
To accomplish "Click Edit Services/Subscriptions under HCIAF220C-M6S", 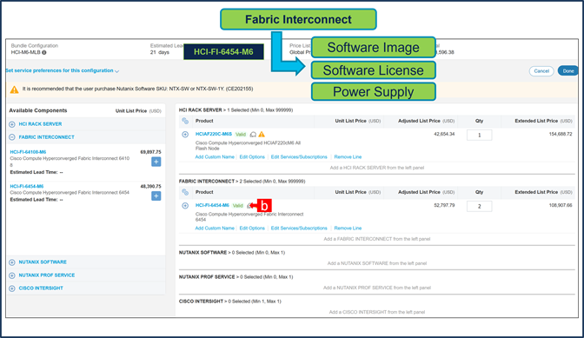I will pos(299,157).
